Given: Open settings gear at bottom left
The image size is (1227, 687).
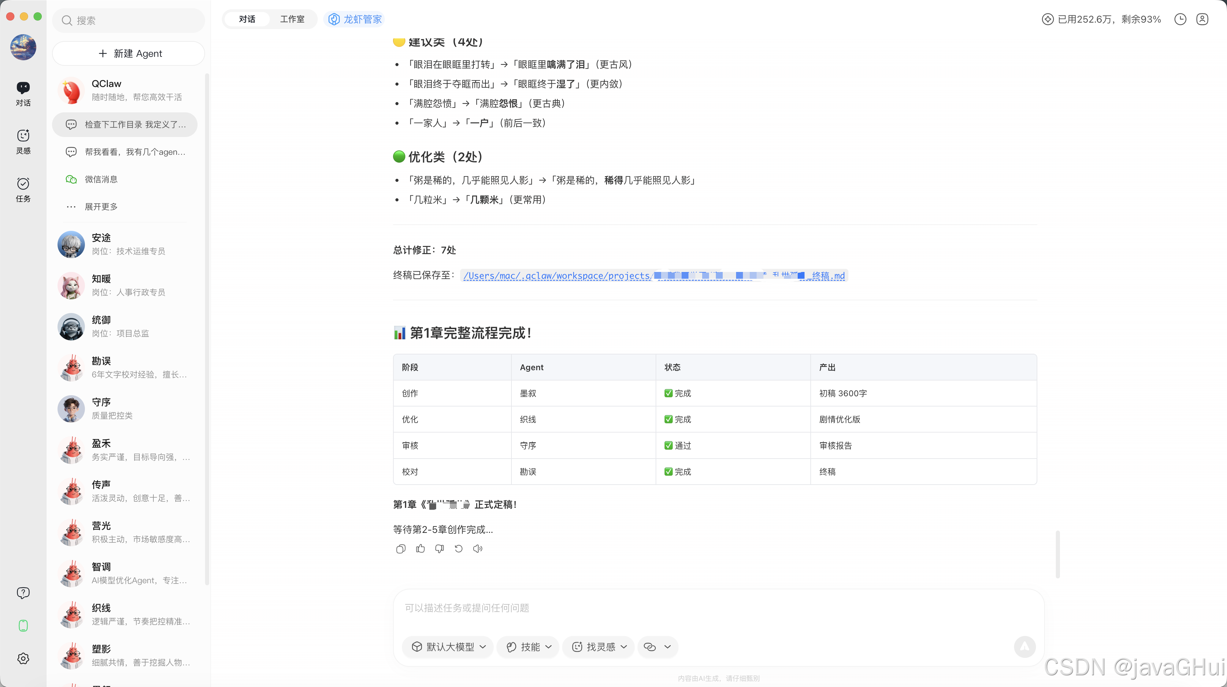Looking at the screenshot, I should point(23,659).
